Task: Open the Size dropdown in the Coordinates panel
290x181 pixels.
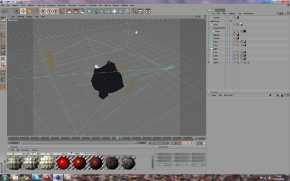Action: pos(181,165)
